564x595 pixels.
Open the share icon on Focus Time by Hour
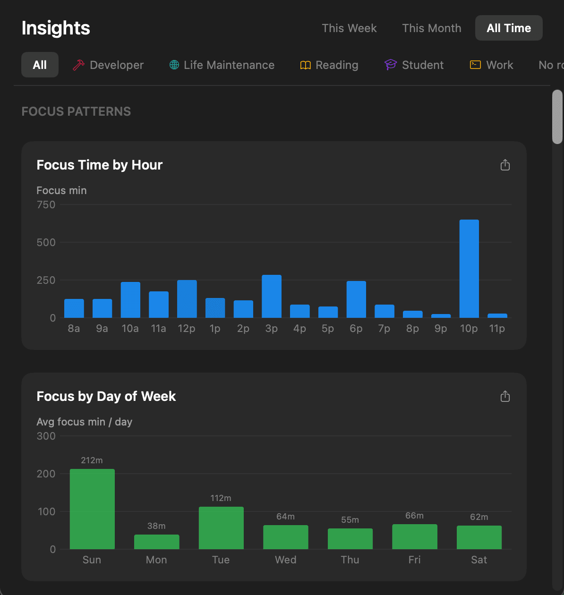click(504, 165)
